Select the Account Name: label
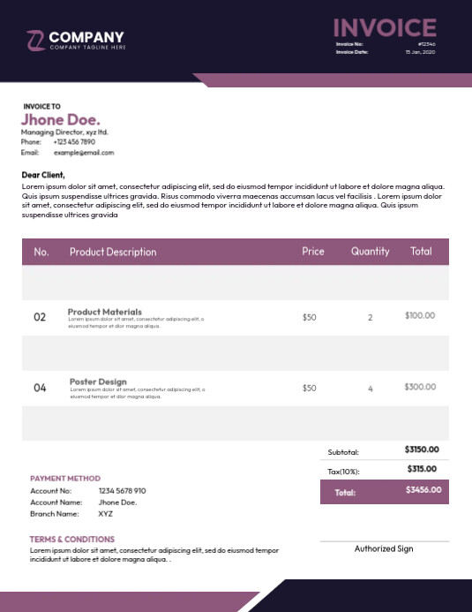 (56, 502)
